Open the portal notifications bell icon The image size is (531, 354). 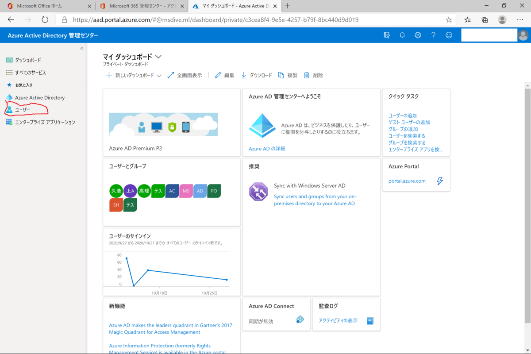point(402,35)
